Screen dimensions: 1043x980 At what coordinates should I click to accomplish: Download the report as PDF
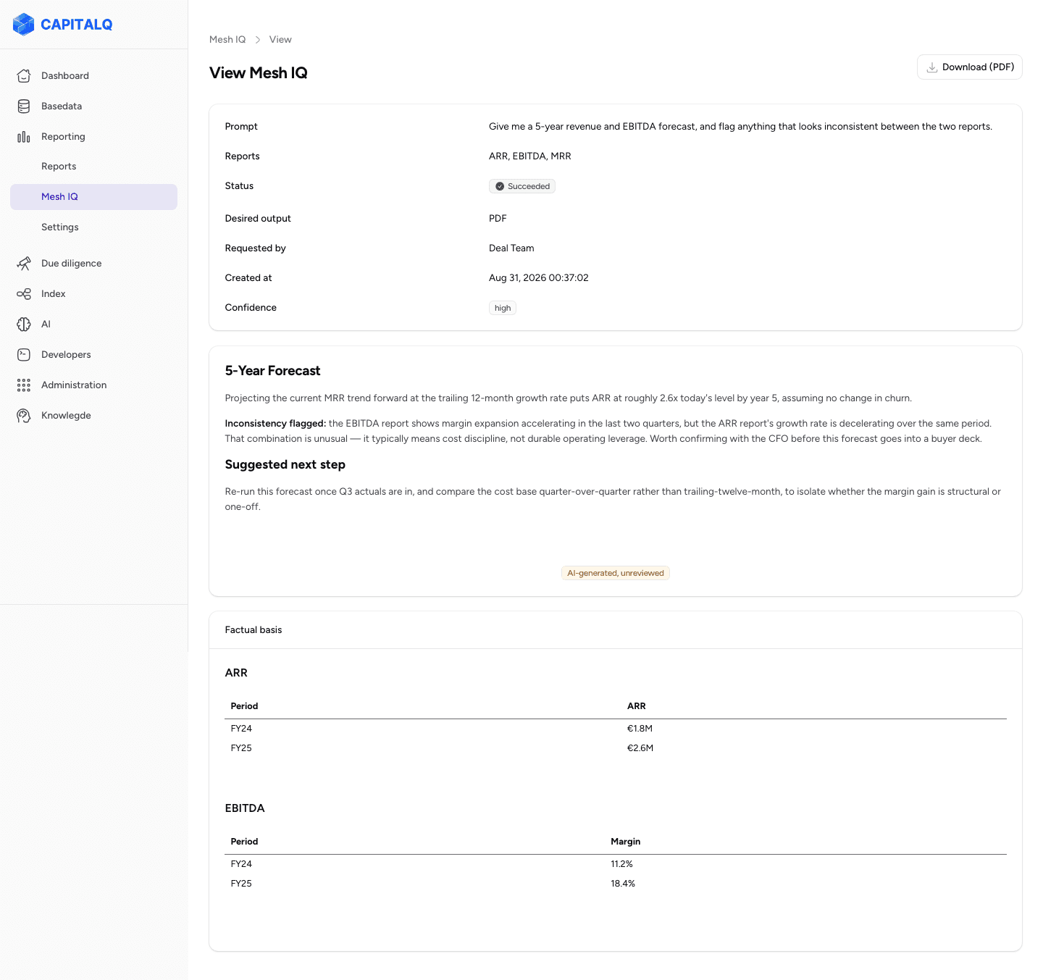(969, 67)
